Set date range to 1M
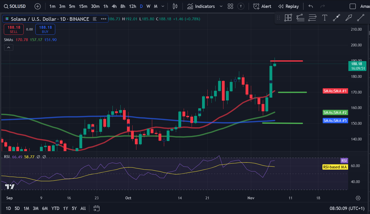Screen dimensions: 370x214 (x=26, y=208)
